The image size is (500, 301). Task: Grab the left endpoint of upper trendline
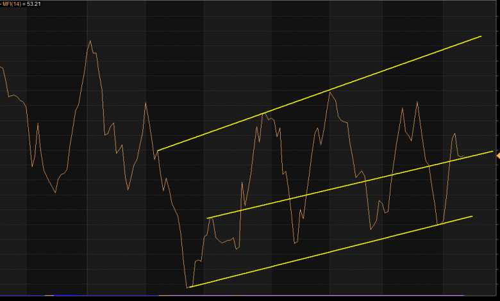click(x=158, y=150)
